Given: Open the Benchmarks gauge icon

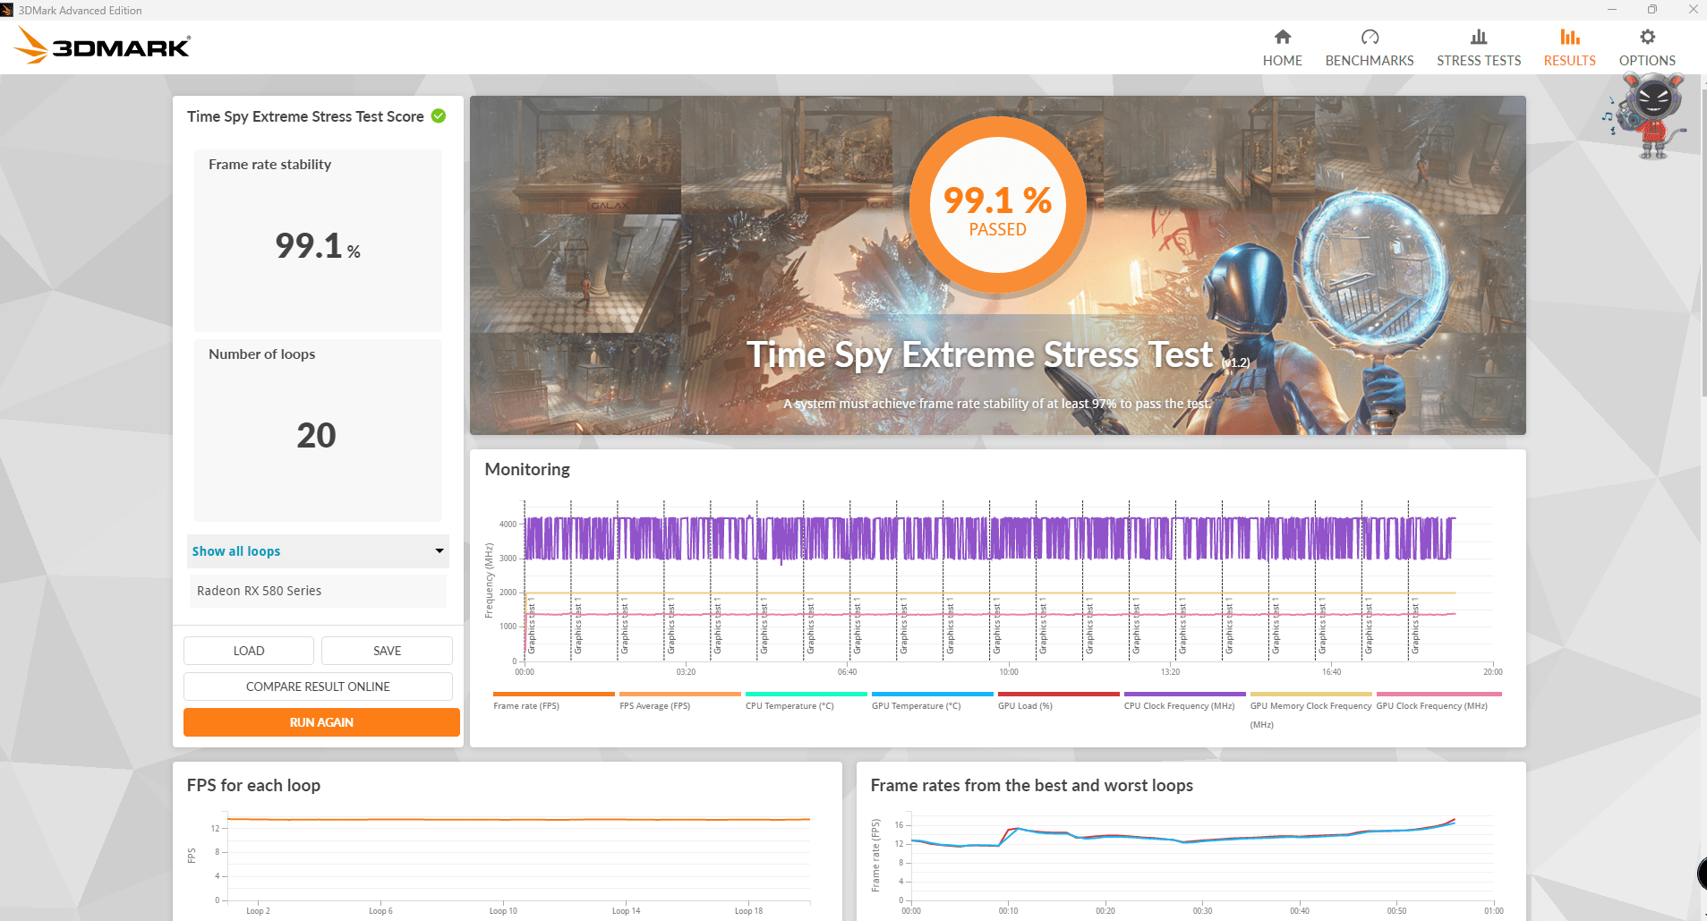Looking at the screenshot, I should click(1369, 38).
